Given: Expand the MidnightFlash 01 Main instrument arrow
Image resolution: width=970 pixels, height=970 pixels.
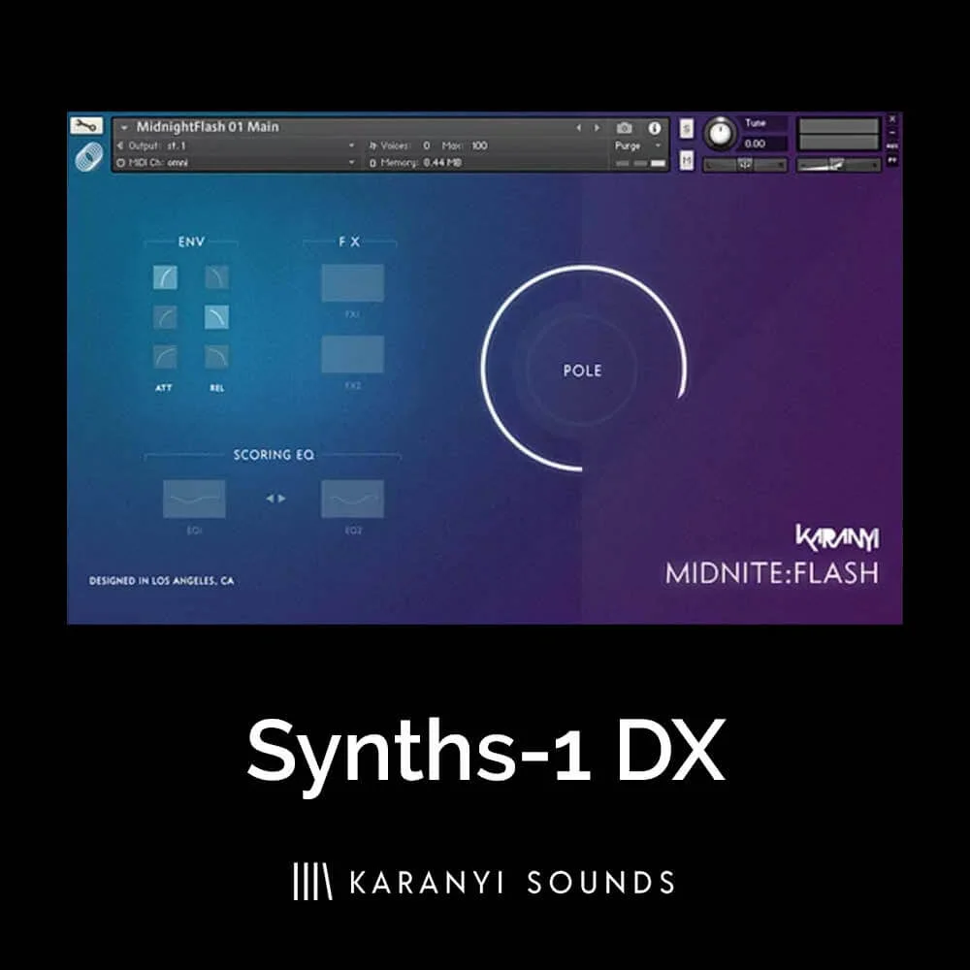Looking at the screenshot, I should [124, 127].
